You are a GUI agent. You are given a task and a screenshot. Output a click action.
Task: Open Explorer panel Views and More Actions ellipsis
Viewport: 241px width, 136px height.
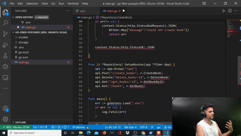(x=67, y=11)
